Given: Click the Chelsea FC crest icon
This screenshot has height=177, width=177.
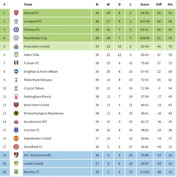Looking at the screenshot, I should [x=16, y=30].
